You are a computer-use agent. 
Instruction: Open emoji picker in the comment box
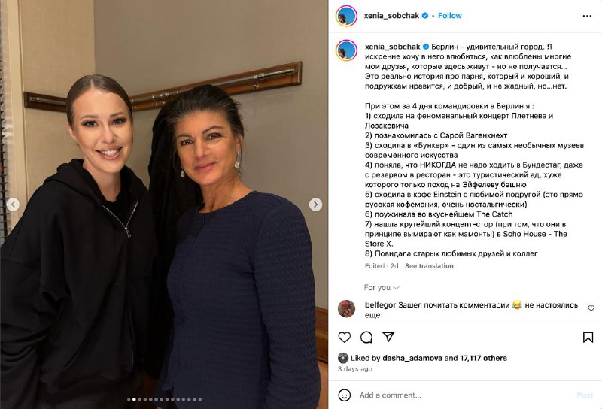[345, 395]
